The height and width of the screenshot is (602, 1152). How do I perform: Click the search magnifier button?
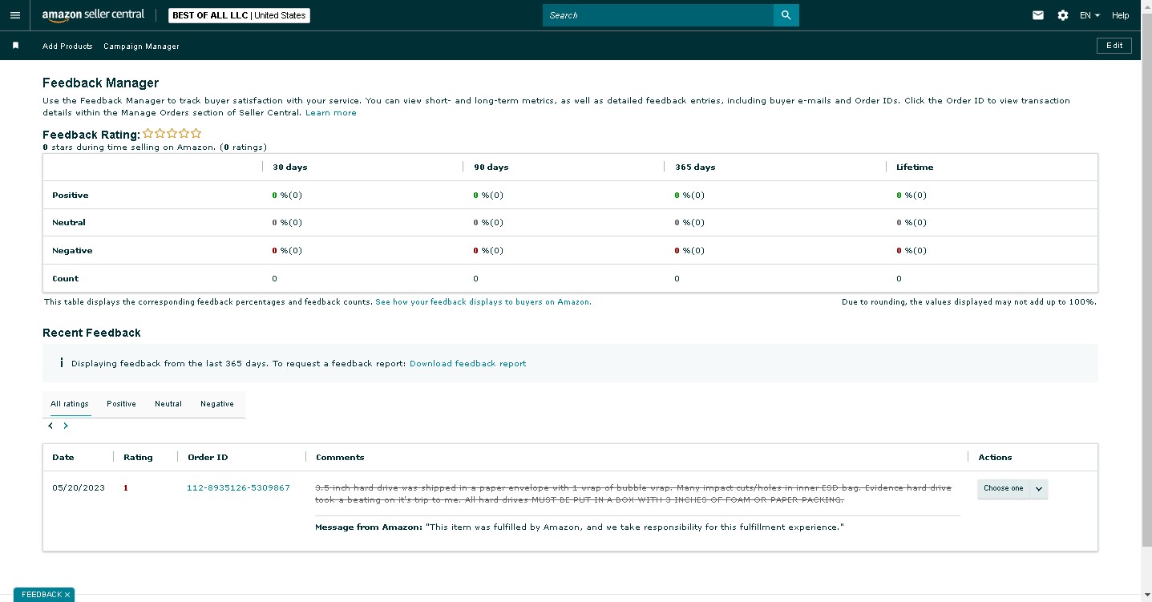(x=786, y=15)
